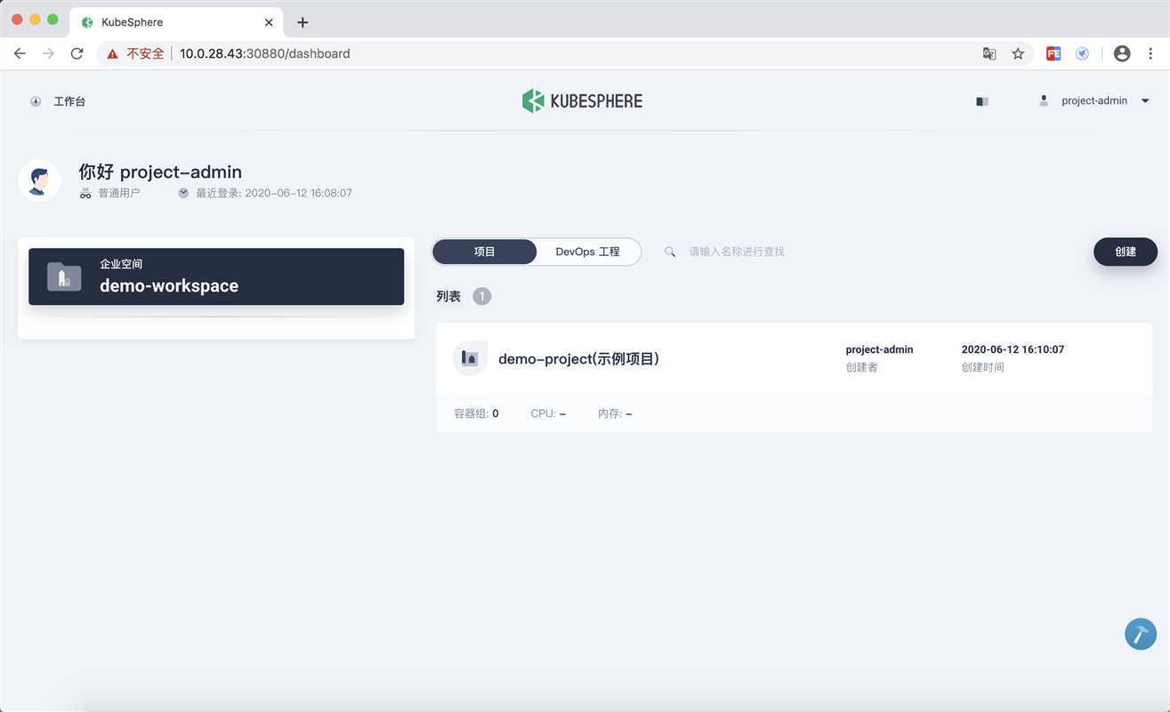Open the documentation book icon
The image size is (1170, 712).
pyautogui.click(x=982, y=101)
